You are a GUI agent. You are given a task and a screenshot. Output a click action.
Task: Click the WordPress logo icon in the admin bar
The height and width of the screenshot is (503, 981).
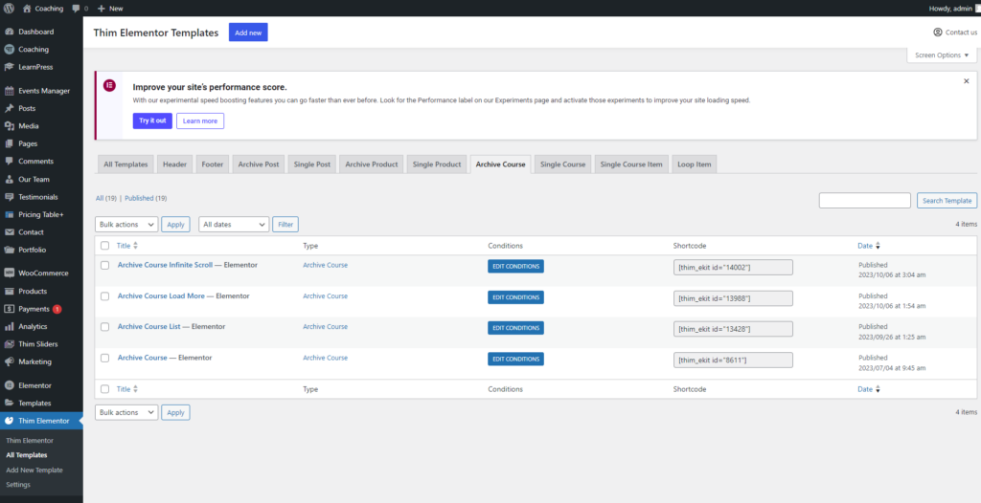pyautogui.click(x=10, y=8)
